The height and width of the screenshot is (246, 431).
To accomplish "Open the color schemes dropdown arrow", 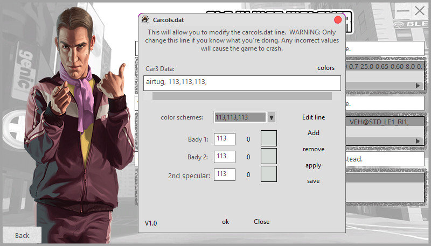I will [x=272, y=117].
